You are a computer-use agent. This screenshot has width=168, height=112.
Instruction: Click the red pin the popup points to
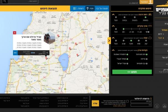[46, 58]
